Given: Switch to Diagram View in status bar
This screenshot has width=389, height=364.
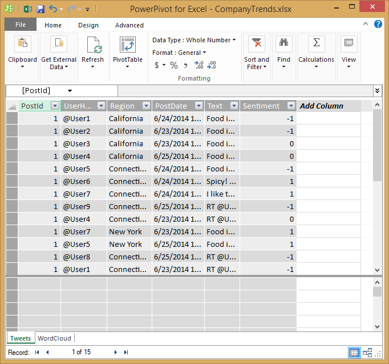Looking at the screenshot, I should tap(367, 353).
